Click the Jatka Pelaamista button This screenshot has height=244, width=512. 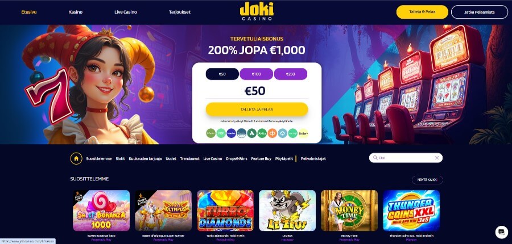tap(480, 12)
